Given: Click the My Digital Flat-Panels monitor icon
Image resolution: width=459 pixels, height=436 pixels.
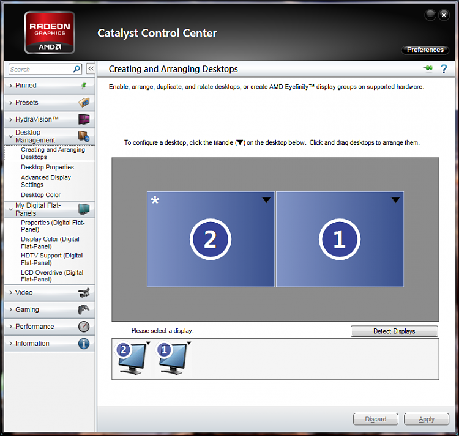Looking at the screenshot, I should [84, 209].
